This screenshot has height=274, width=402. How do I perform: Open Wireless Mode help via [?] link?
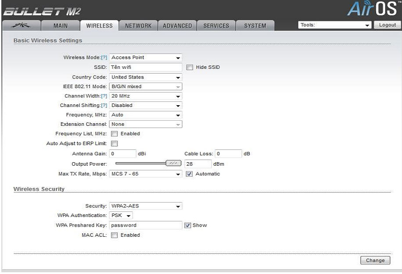pos(104,57)
